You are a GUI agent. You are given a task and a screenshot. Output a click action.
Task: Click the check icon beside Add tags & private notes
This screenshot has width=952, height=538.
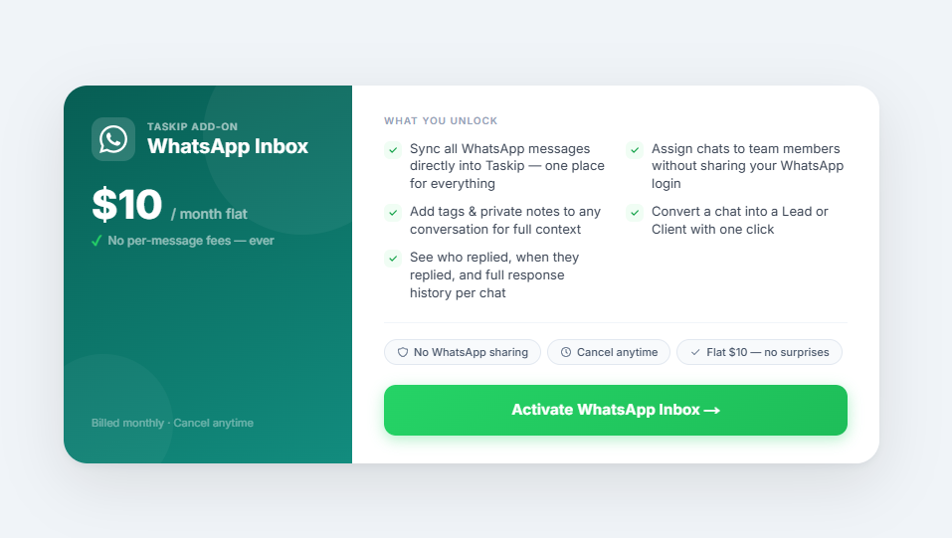click(x=393, y=213)
